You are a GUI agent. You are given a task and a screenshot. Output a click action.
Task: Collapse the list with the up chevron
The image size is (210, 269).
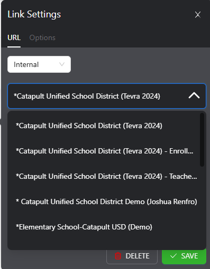194,95
